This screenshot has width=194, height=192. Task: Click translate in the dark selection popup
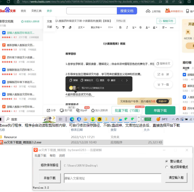[111, 80]
